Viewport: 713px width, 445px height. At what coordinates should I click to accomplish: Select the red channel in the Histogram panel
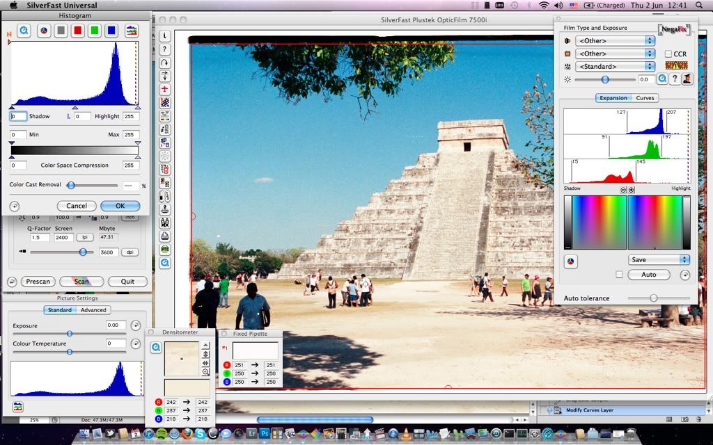click(77, 31)
